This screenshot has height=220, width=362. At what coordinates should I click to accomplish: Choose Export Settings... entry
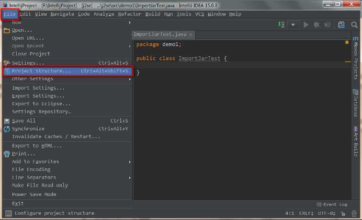(x=67, y=96)
